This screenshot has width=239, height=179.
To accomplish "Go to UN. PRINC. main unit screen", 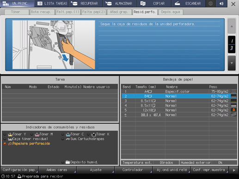I will [17, 4].
